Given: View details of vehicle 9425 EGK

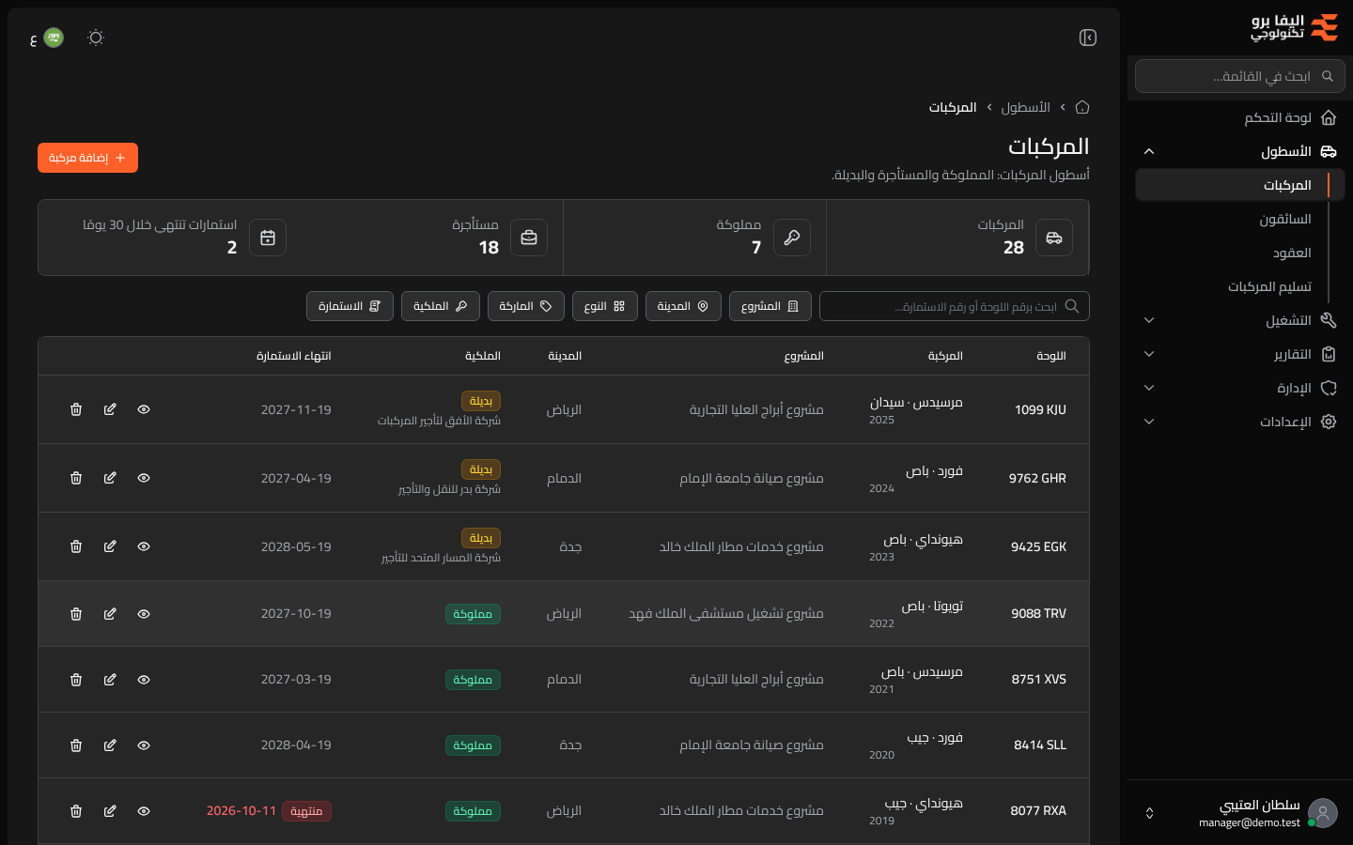Looking at the screenshot, I should click(144, 546).
